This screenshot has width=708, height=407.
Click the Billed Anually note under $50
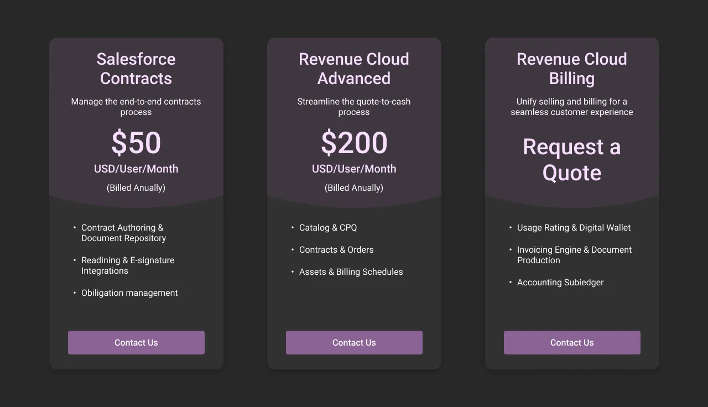click(136, 187)
